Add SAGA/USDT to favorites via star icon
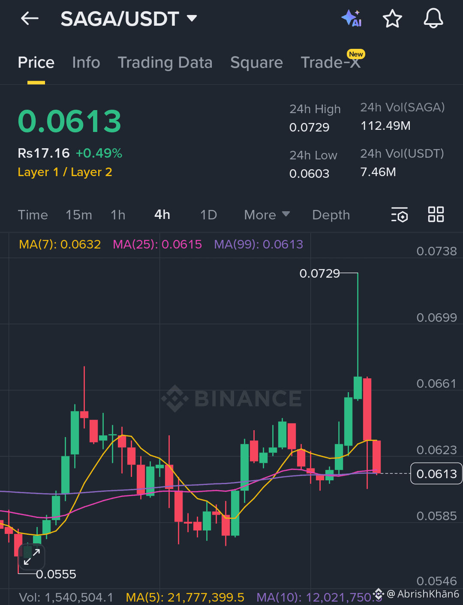The image size is (463, 605). [392, 18]
